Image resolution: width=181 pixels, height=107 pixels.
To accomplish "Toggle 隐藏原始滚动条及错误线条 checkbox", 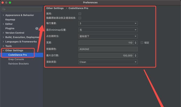I will (x=80, y=18).
